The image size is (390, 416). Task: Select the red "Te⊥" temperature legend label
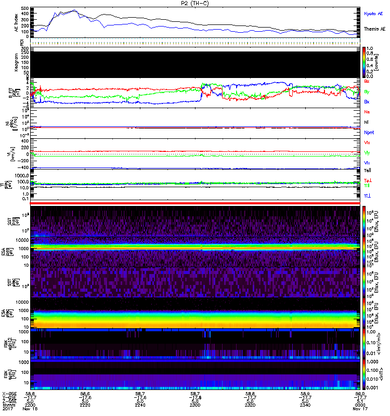368,180
